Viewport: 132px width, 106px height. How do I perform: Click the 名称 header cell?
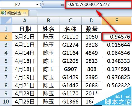click(x=70, y=29)
